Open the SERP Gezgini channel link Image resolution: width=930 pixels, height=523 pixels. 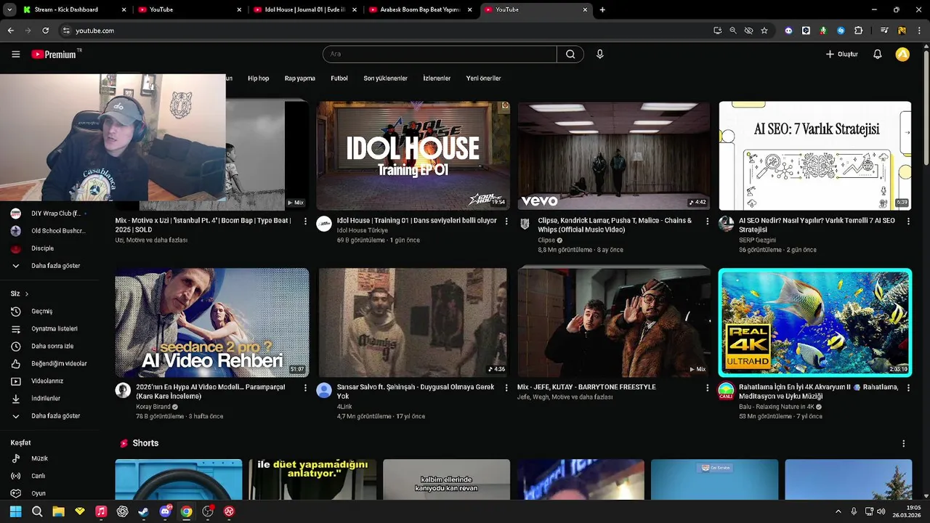click(757, 240)
